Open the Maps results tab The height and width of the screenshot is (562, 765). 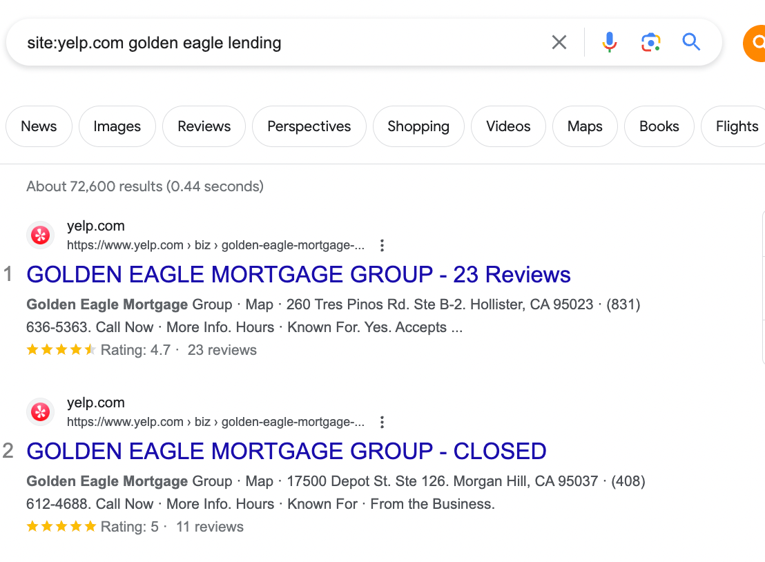tap(585, 126)
